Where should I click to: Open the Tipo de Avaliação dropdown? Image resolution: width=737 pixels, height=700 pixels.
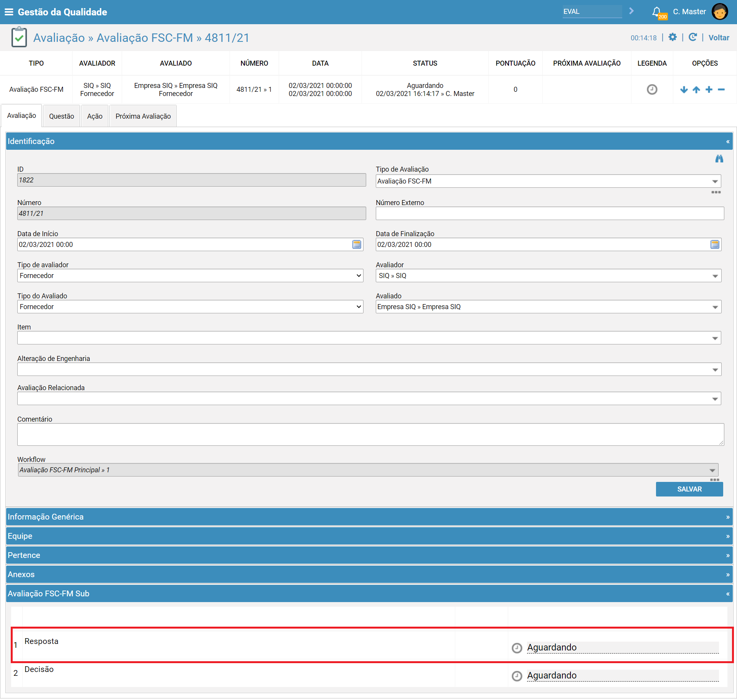coord(549,181)
